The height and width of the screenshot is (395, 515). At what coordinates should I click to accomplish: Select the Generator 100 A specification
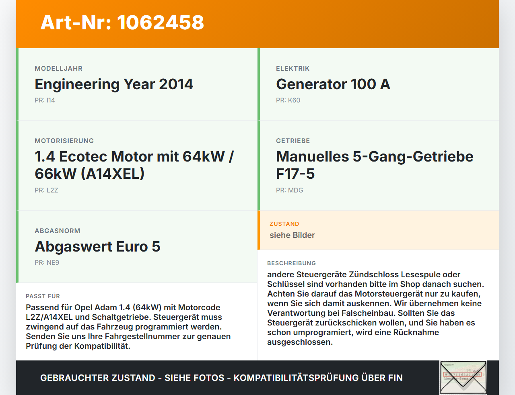point(333,84)
